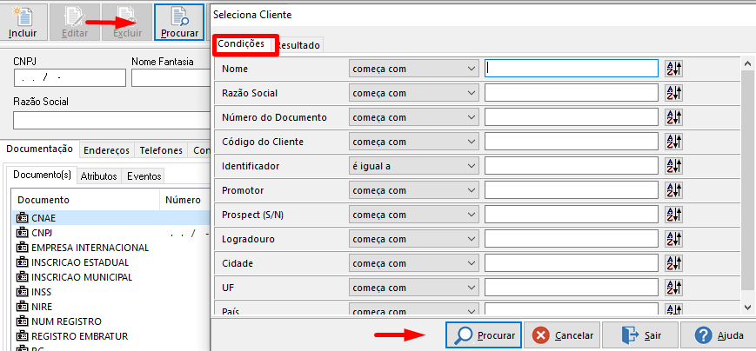756x351 pixels.
Task: Toggle sort order icon for Nome row
Action: pos(673,69)
